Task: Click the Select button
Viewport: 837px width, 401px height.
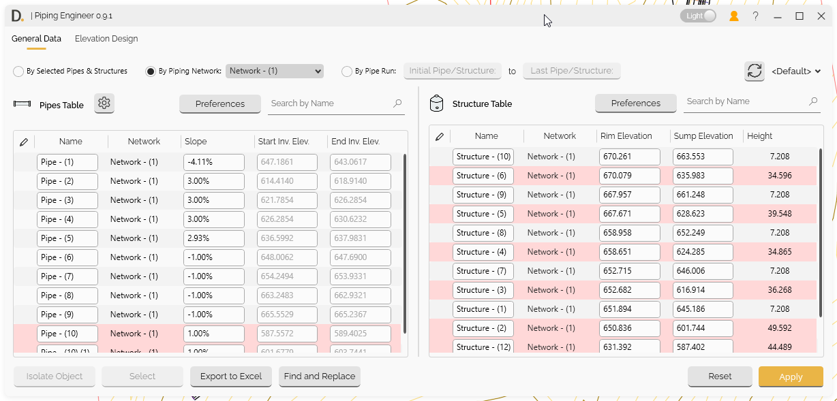Action: [x=142, y=376]
